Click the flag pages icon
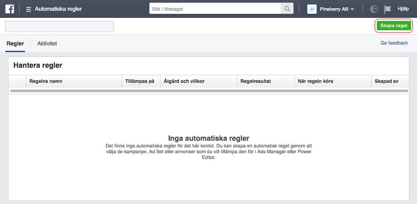 coord(388,9)
